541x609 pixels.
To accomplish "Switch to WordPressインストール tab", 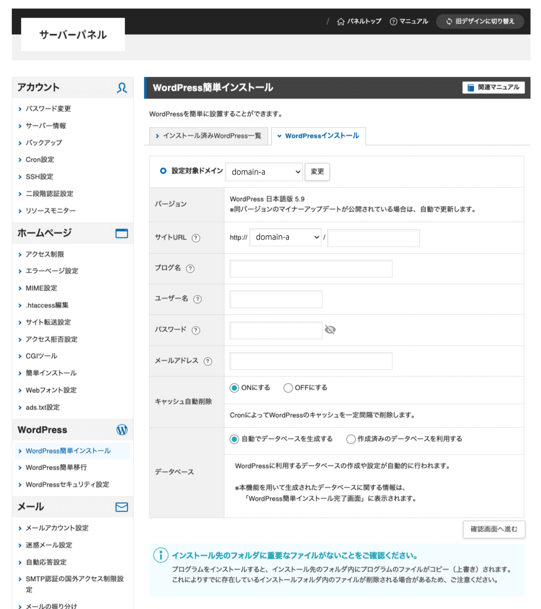I will pyautogui.click(x=318, y=136).
